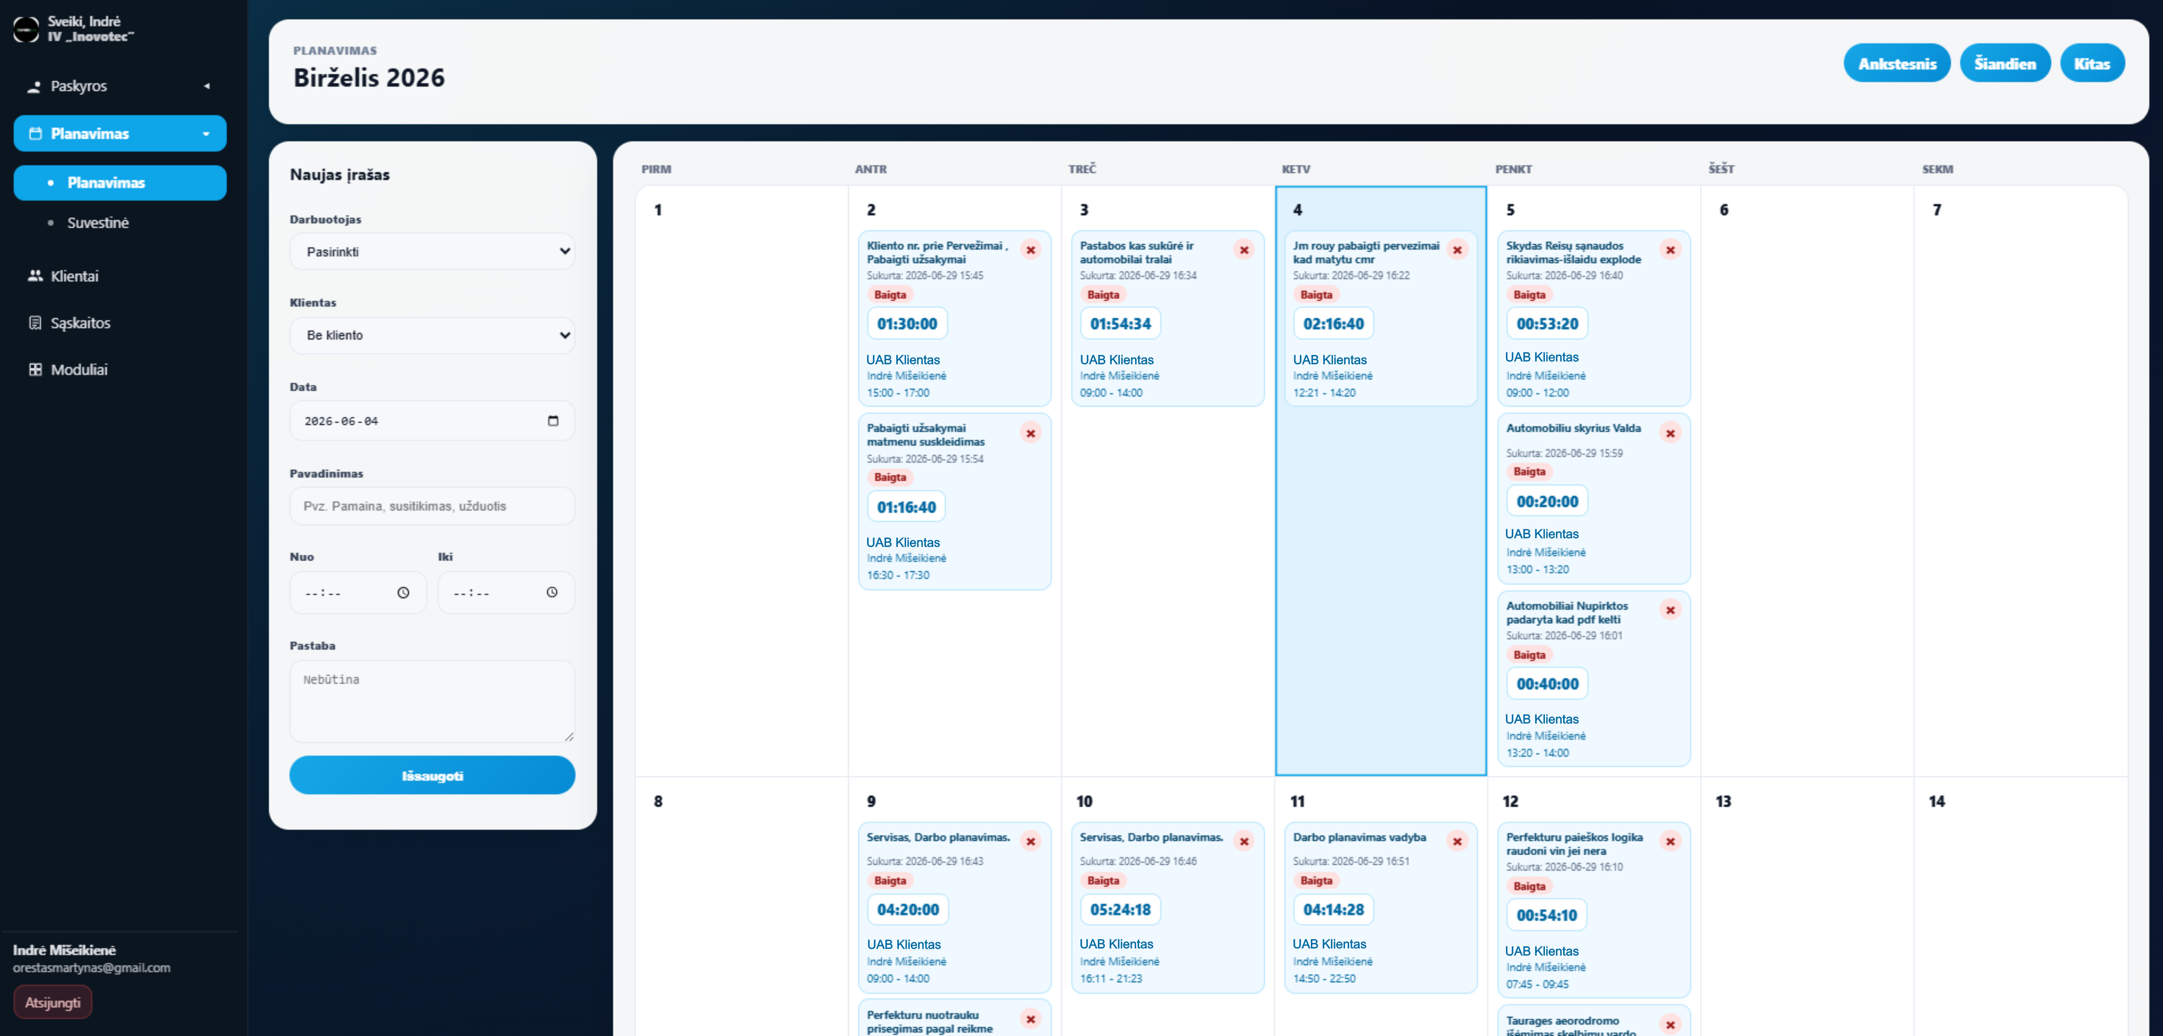Delete the 'Pastabos kas sukūrė' entry
Image resolution: width=2163 pixels, height=1036 pixels.
click(1243, 250)
